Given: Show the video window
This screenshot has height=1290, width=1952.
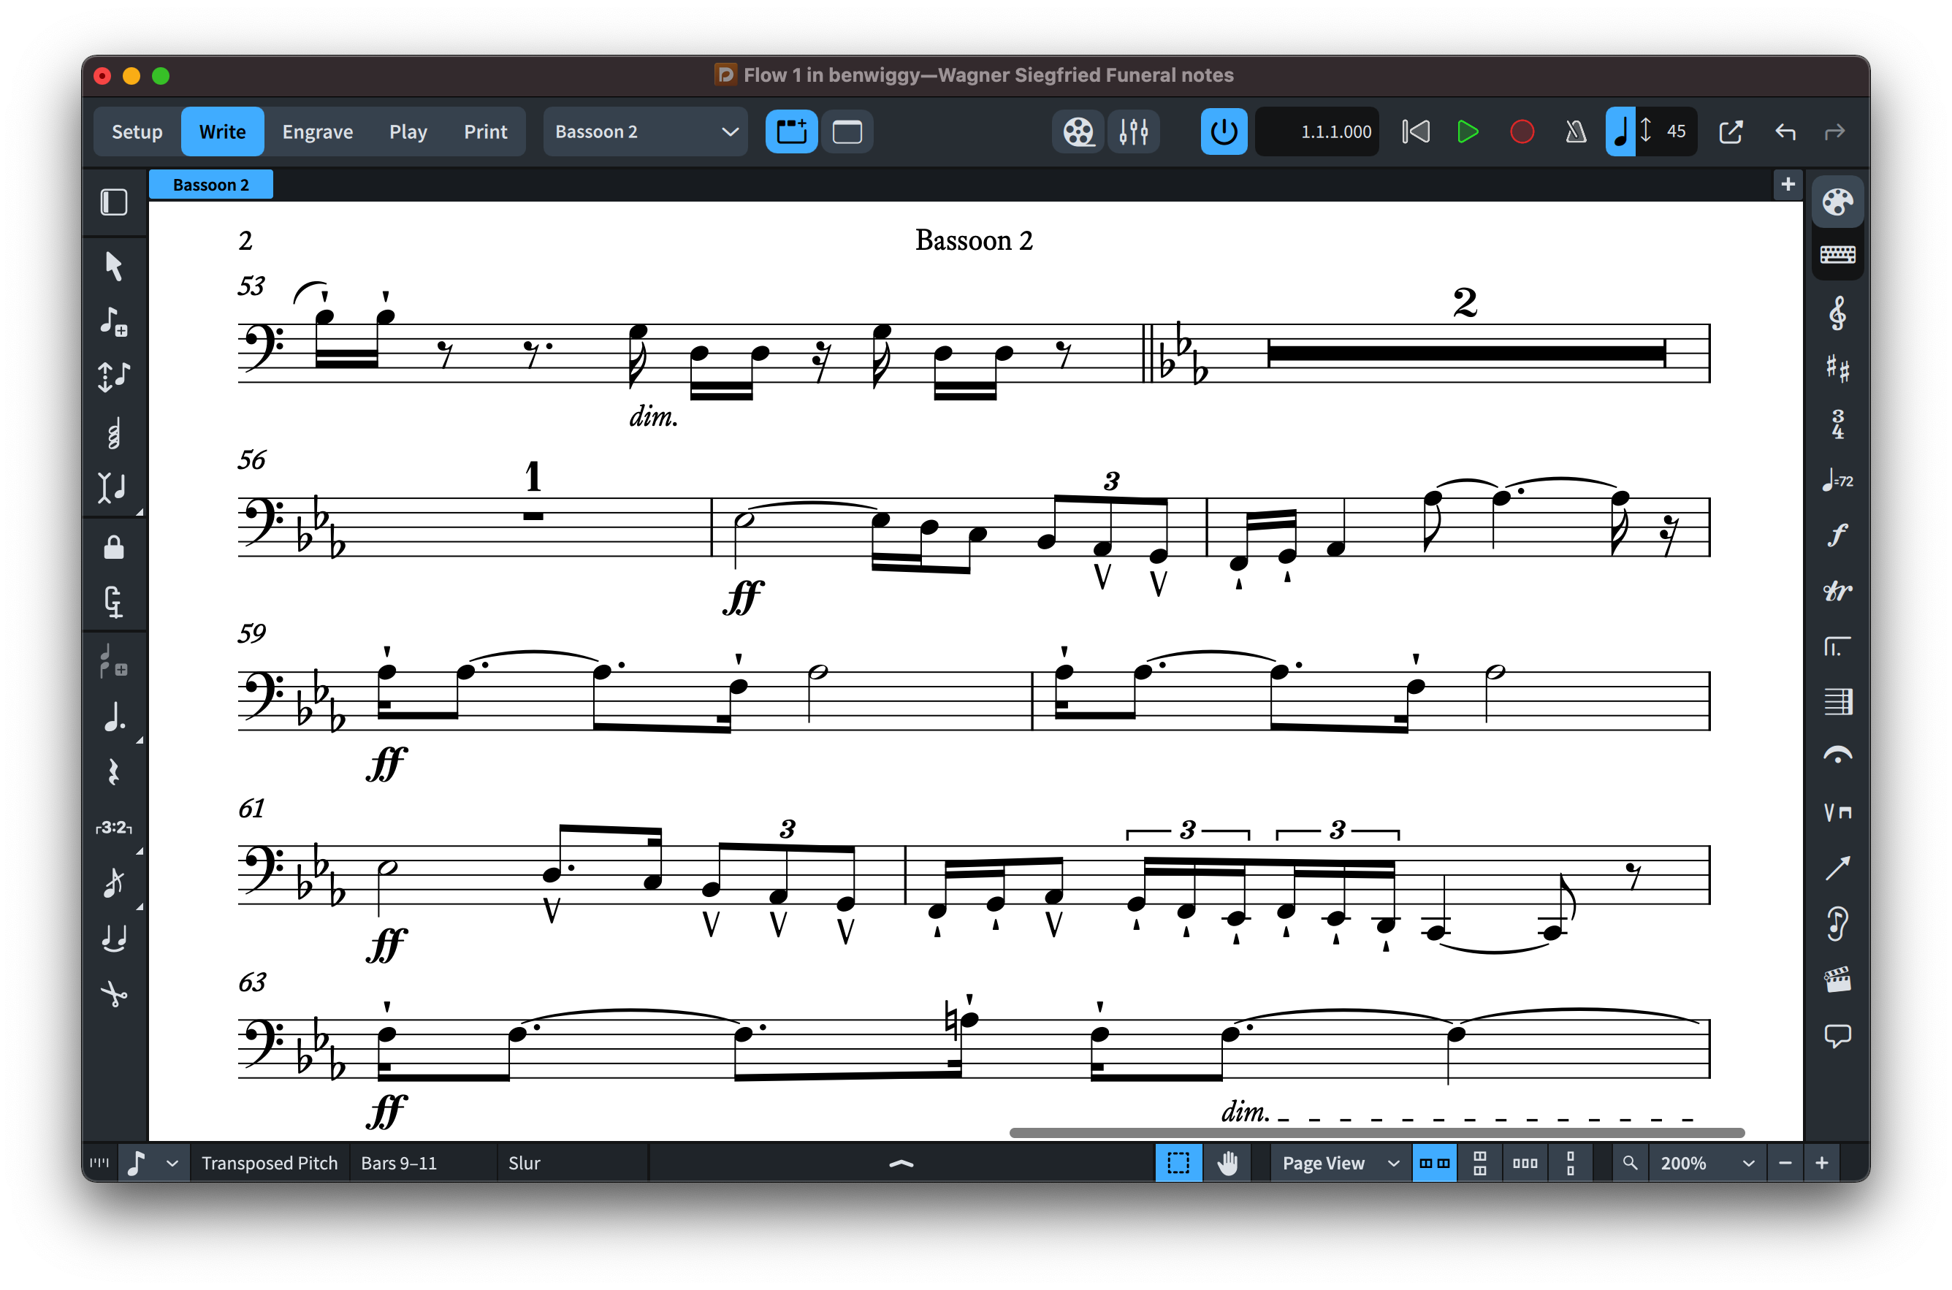Looking at the screenshot, I should [1078, 131].
